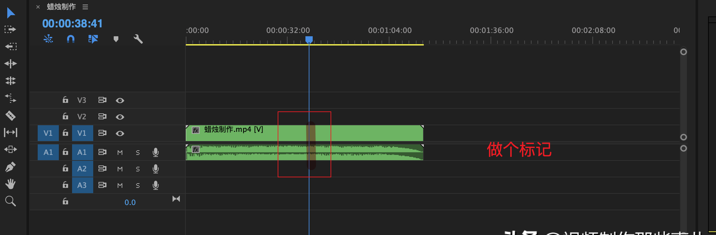Select the Razor tool

[x=10, y=115]
